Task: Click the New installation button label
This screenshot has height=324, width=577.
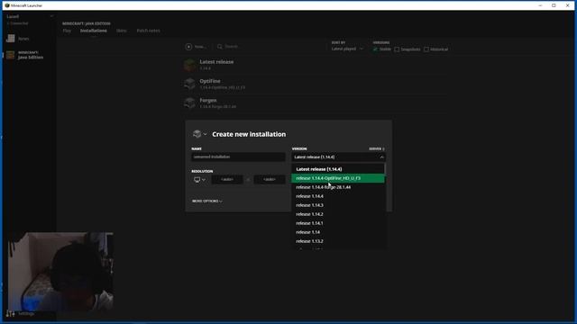Action: point(200,47)
